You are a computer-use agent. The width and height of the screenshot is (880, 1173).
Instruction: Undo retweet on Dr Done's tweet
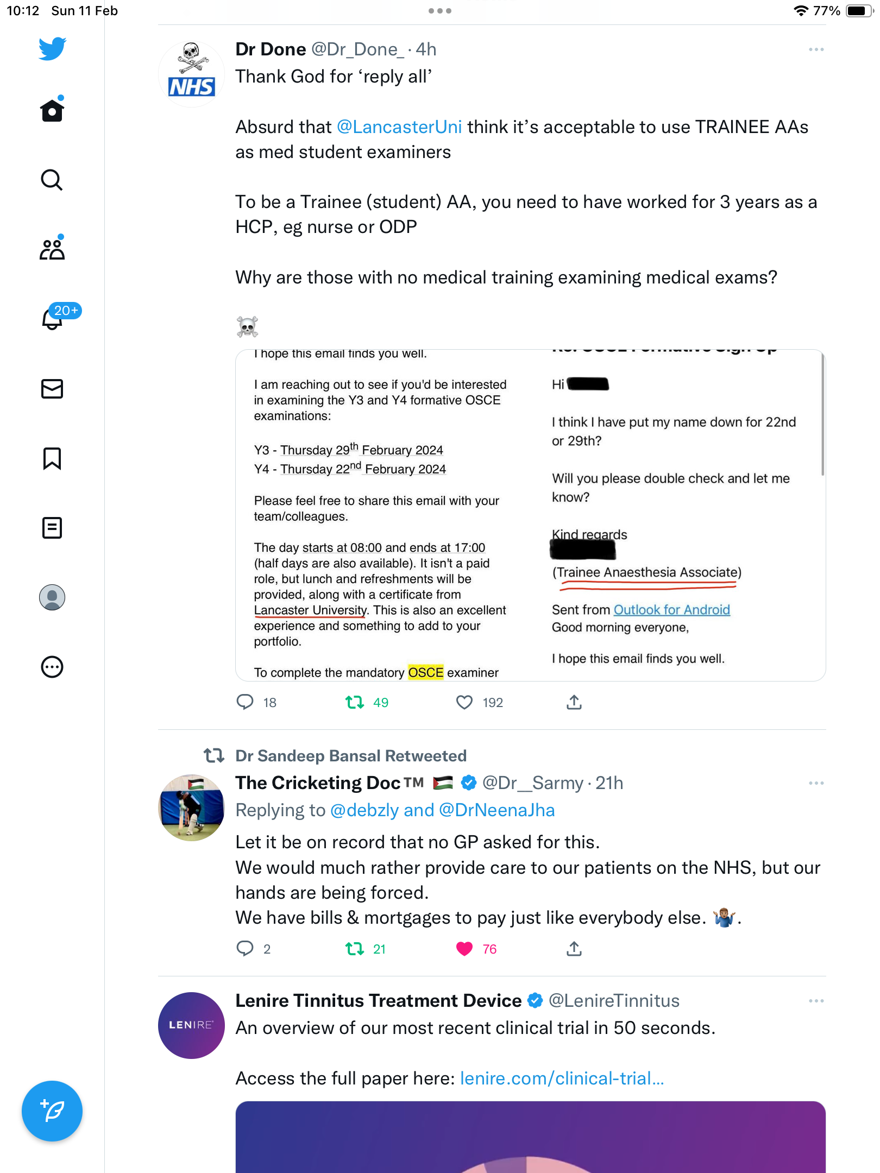(355, 702)
